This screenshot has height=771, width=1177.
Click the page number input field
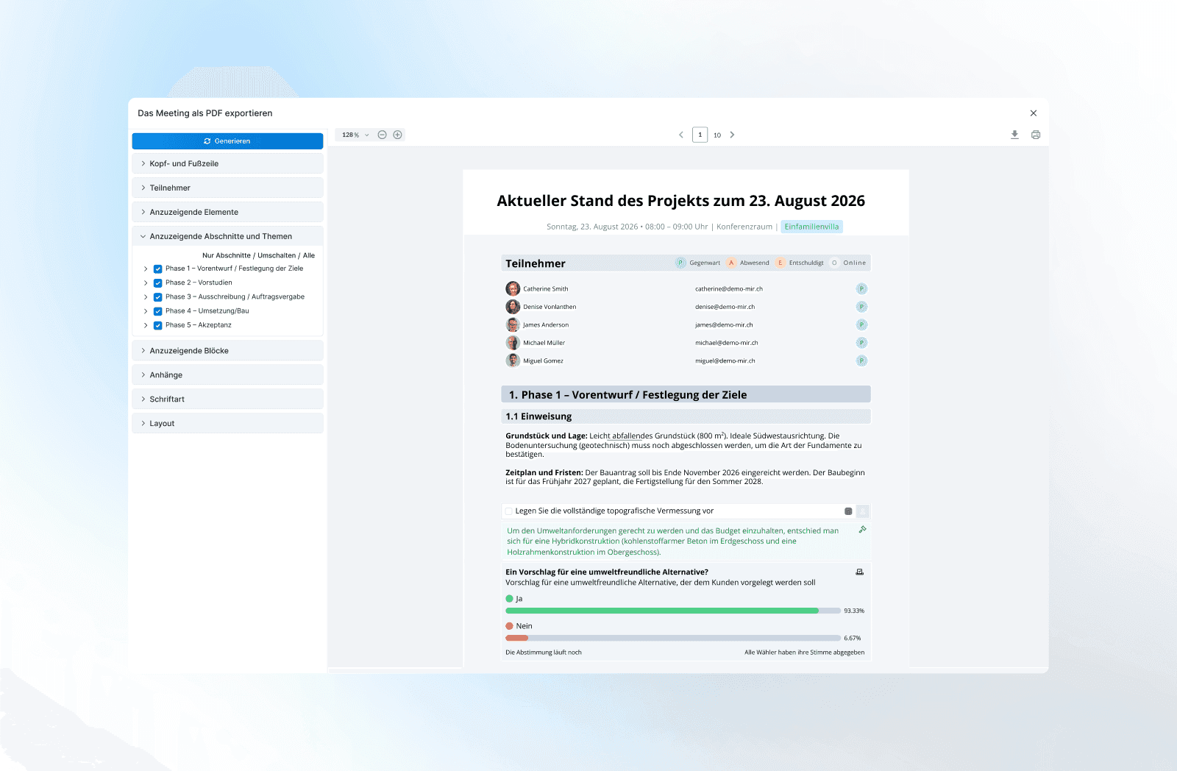700,135
